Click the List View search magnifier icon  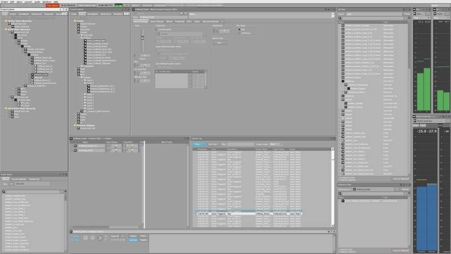(340, 18)
